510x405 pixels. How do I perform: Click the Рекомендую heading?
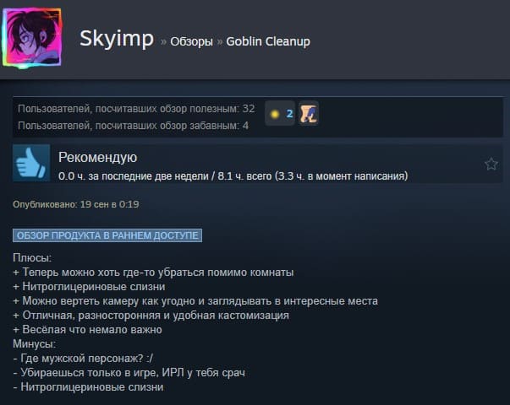coord(97,158)
